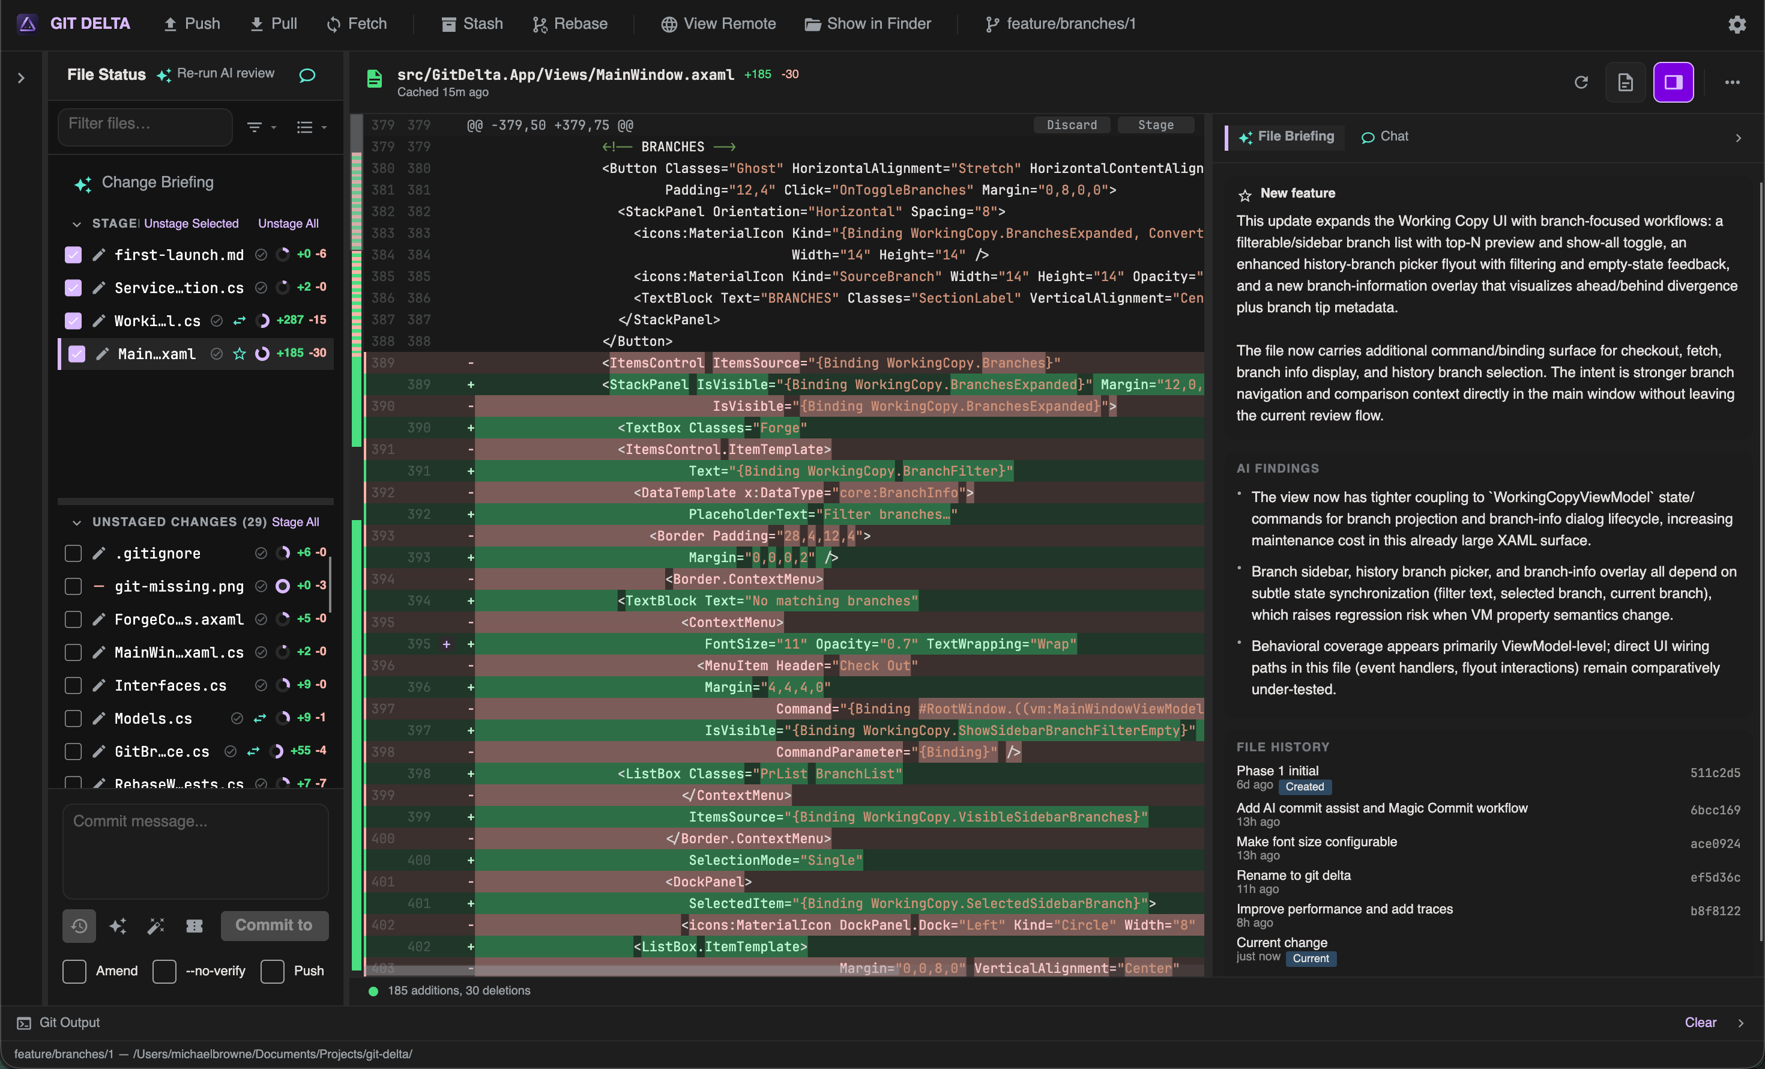The width and height of the screenshot is (1765, 1069).
Task: Enable the --no-verify checkbox
Action: [x=164, y=972]
